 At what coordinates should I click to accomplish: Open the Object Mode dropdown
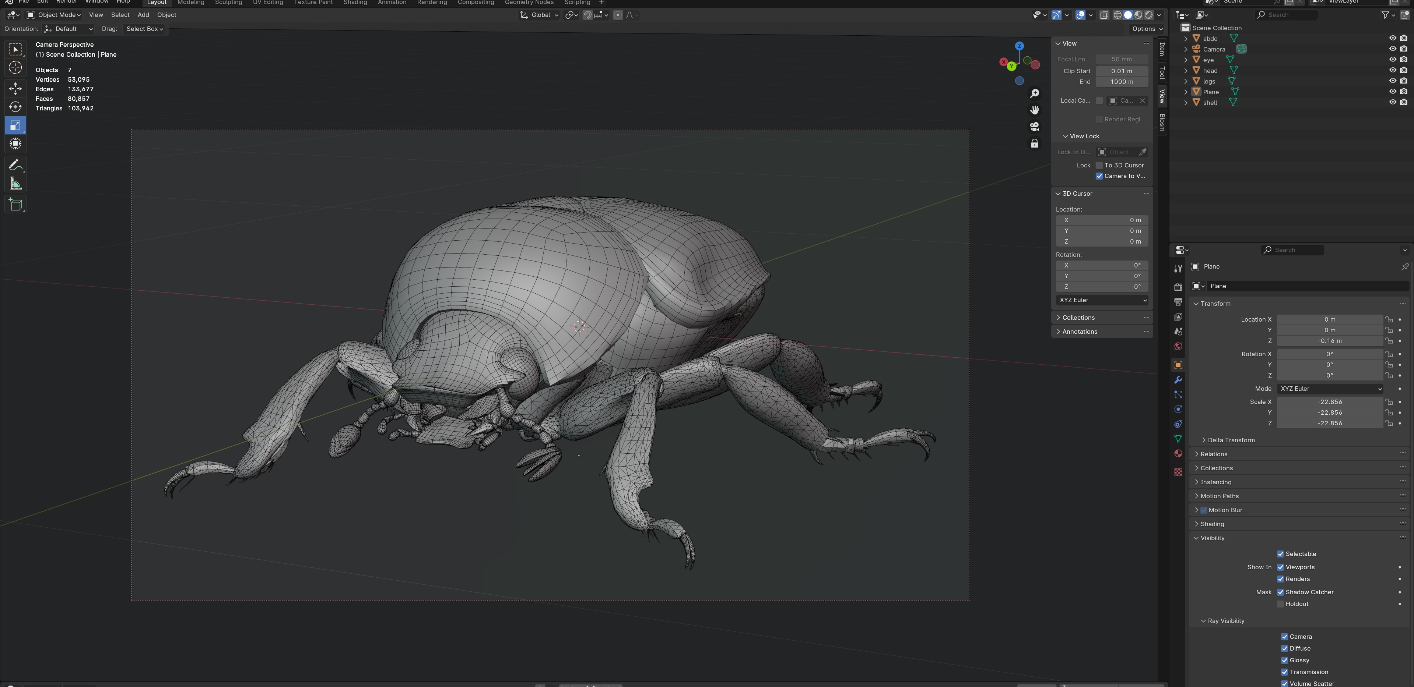(54, 15)
